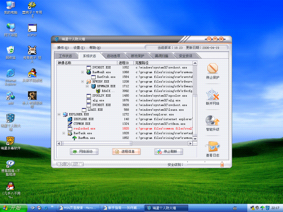Open 瑞星个人防火墙 desktop shortcut

(11, 118)
